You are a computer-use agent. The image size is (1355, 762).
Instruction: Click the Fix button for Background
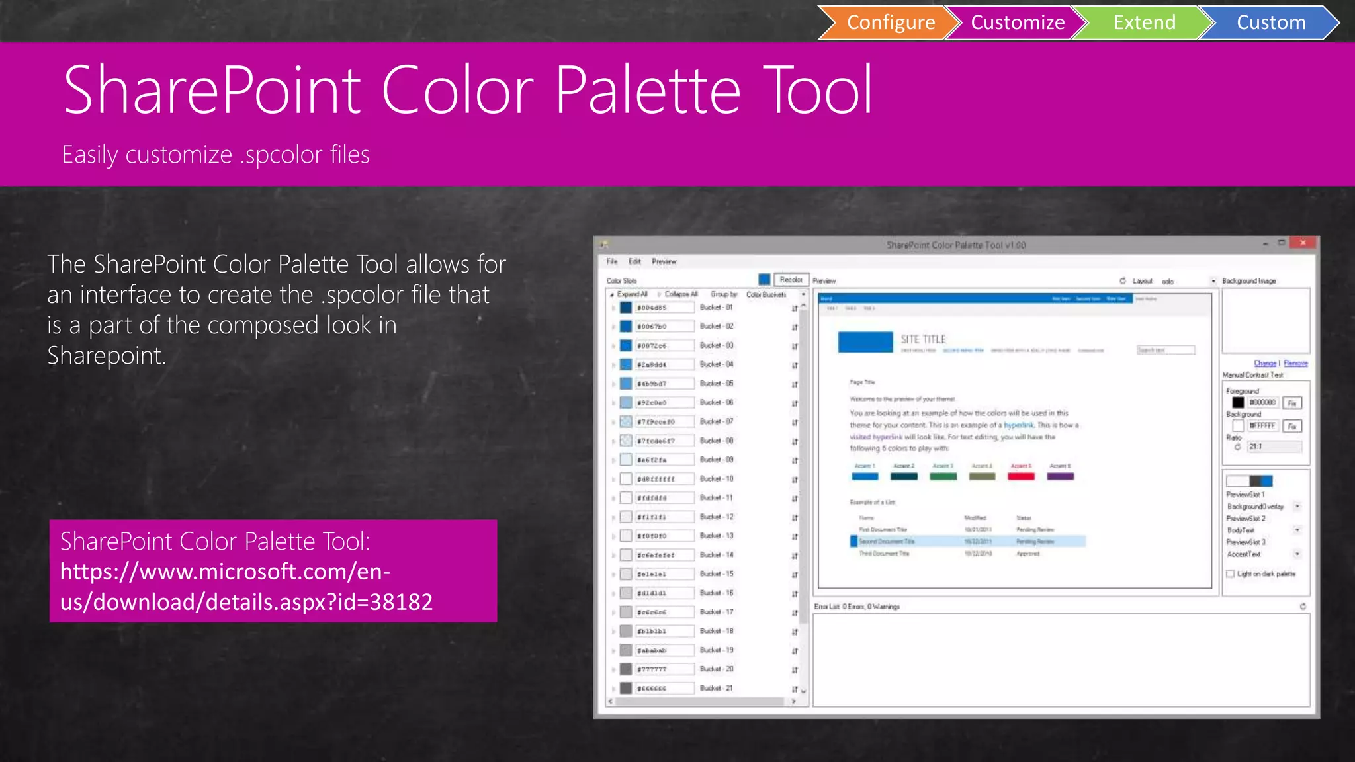1292,426
